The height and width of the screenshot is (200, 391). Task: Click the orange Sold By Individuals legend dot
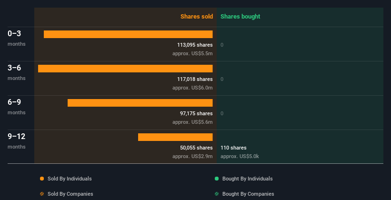point(42,179)
